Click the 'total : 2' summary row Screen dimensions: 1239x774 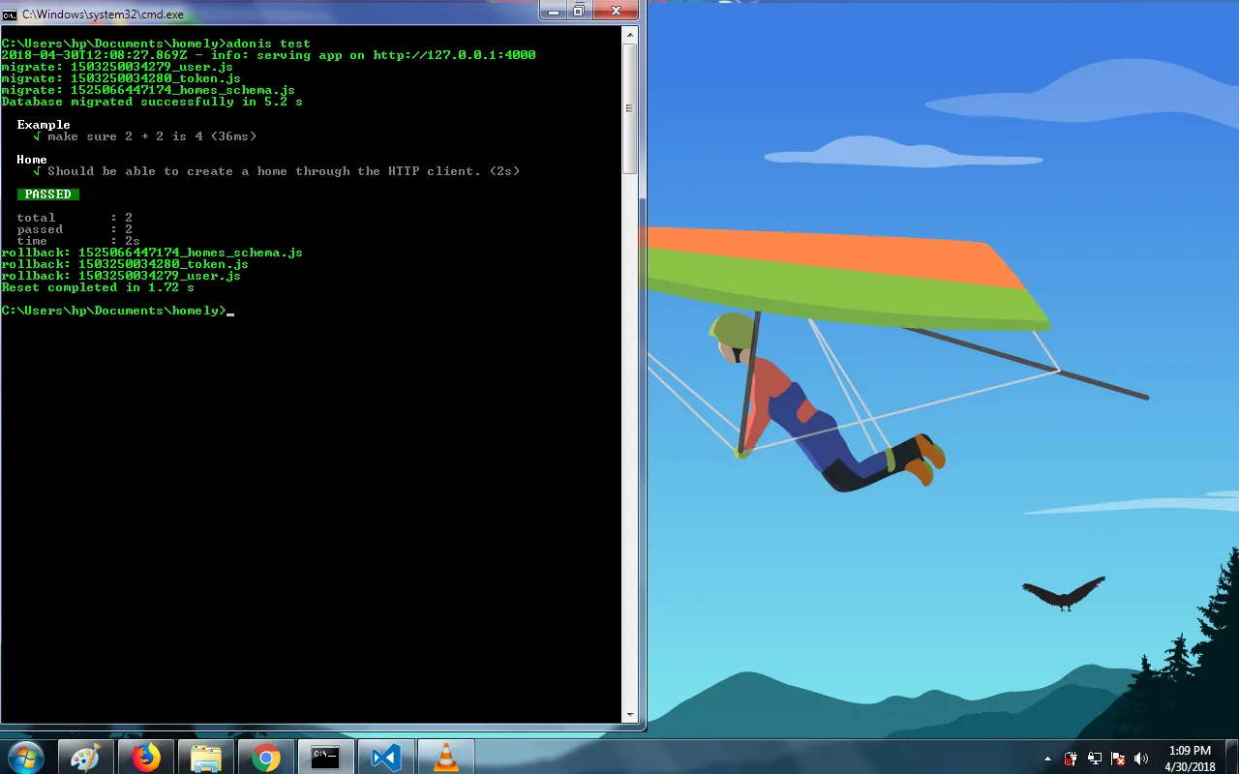75,218
